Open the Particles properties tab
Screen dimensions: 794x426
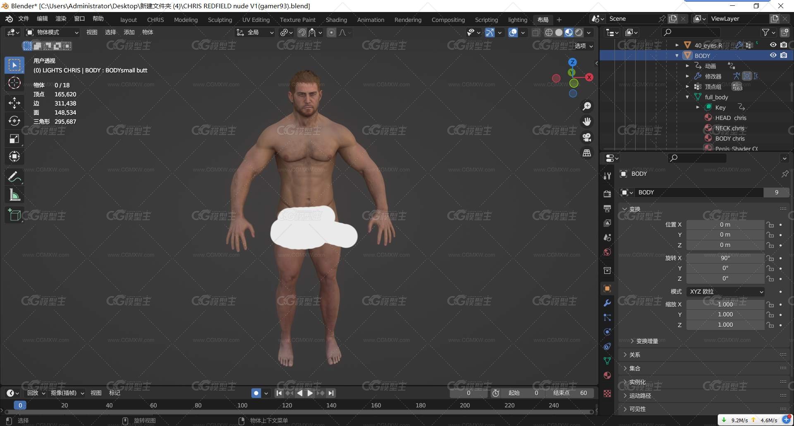607,317
